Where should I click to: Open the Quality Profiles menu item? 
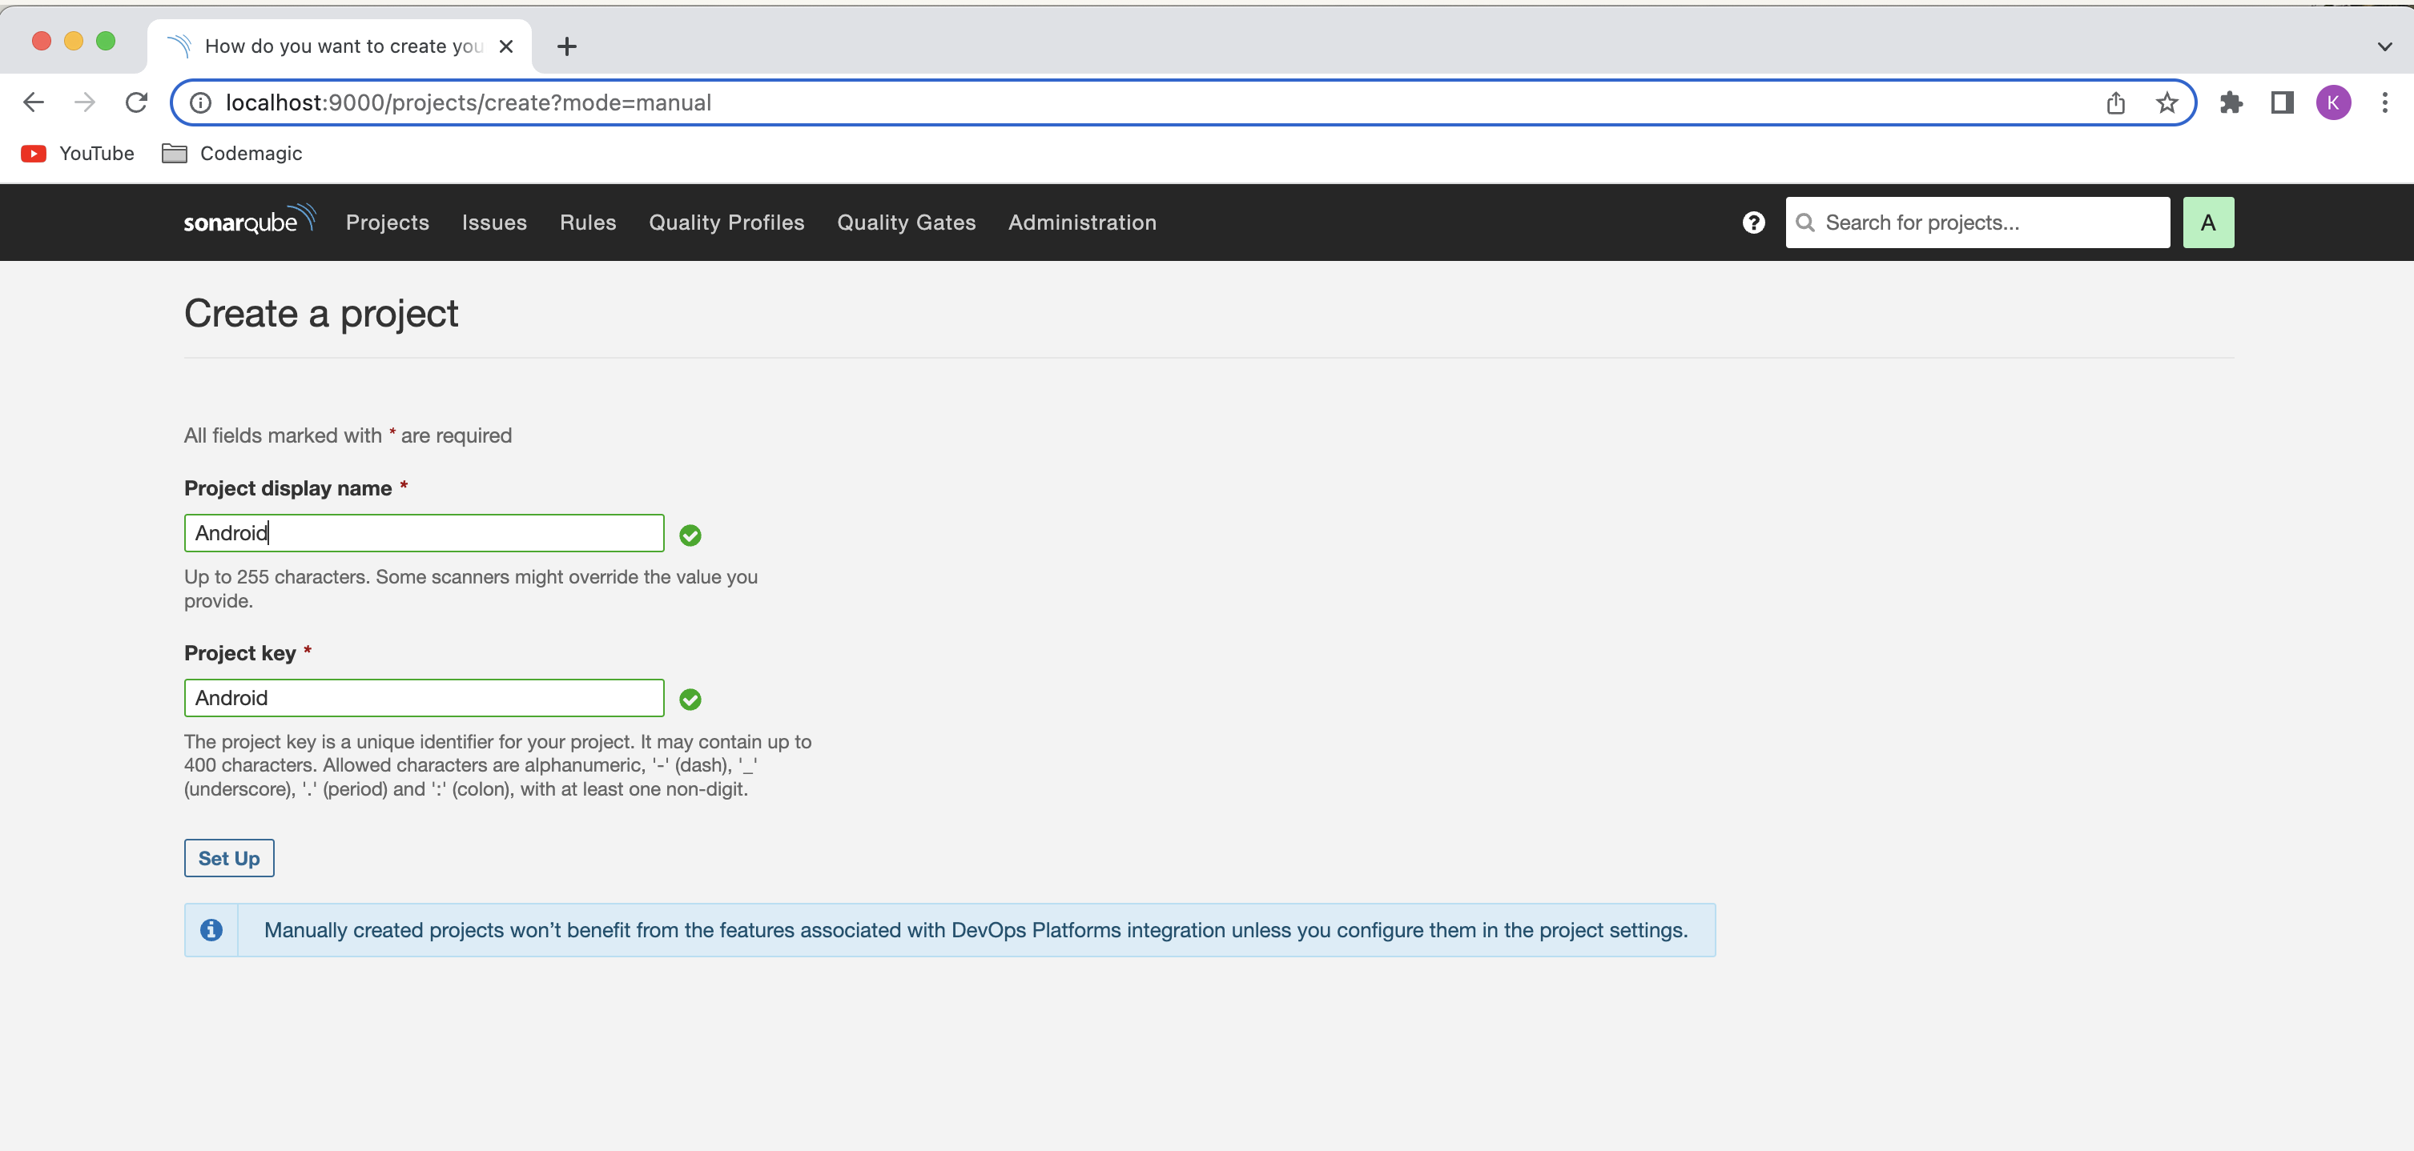click(x=726, y=222)
